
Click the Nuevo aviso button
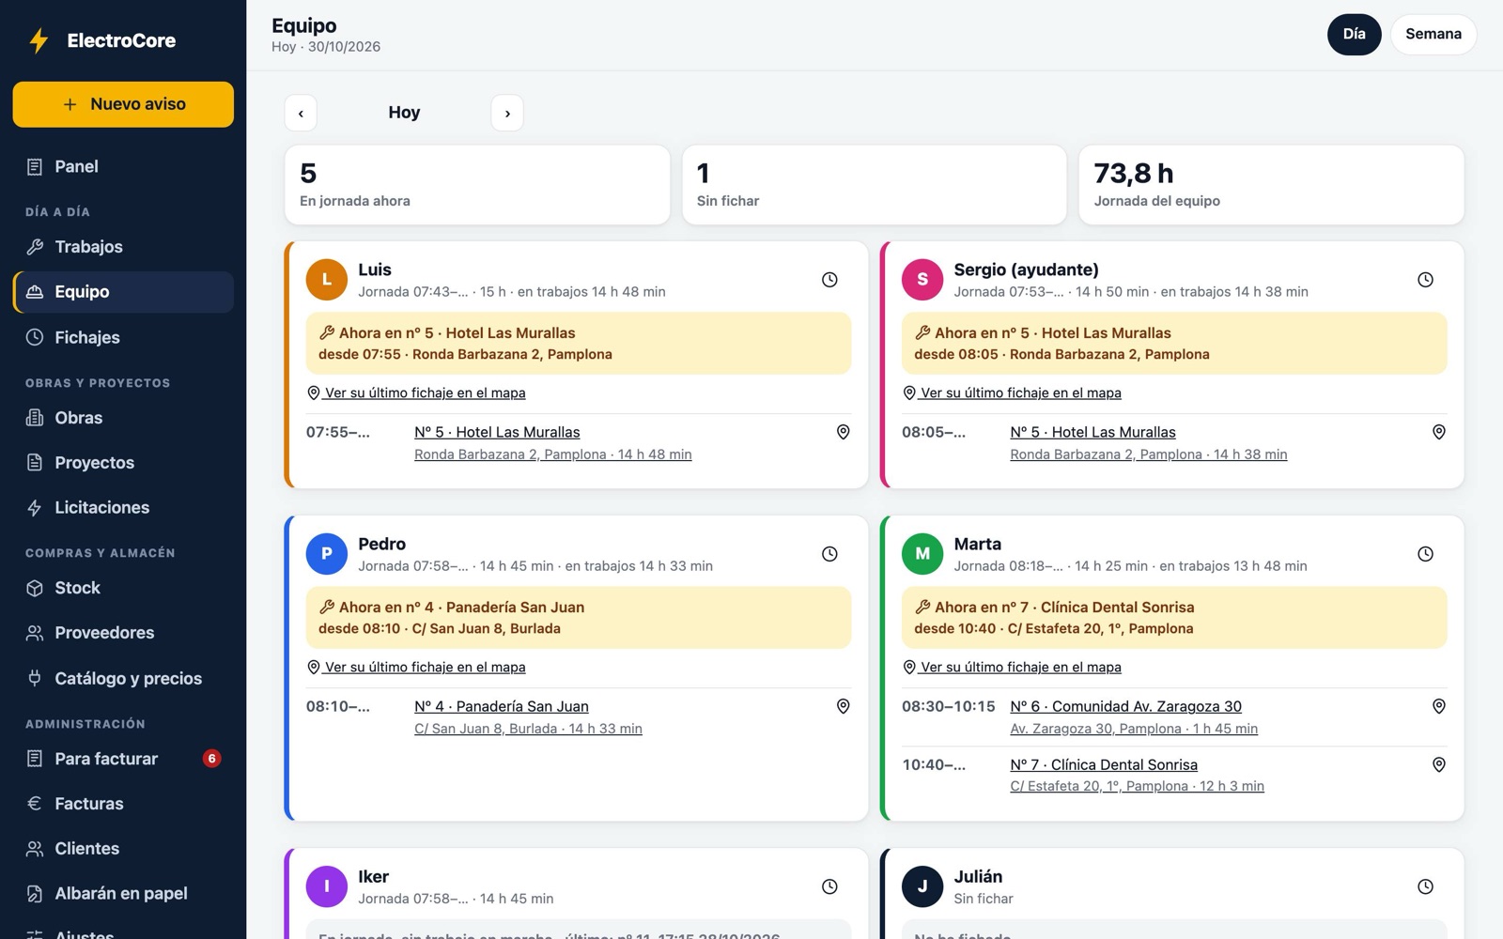click(123, 104)
